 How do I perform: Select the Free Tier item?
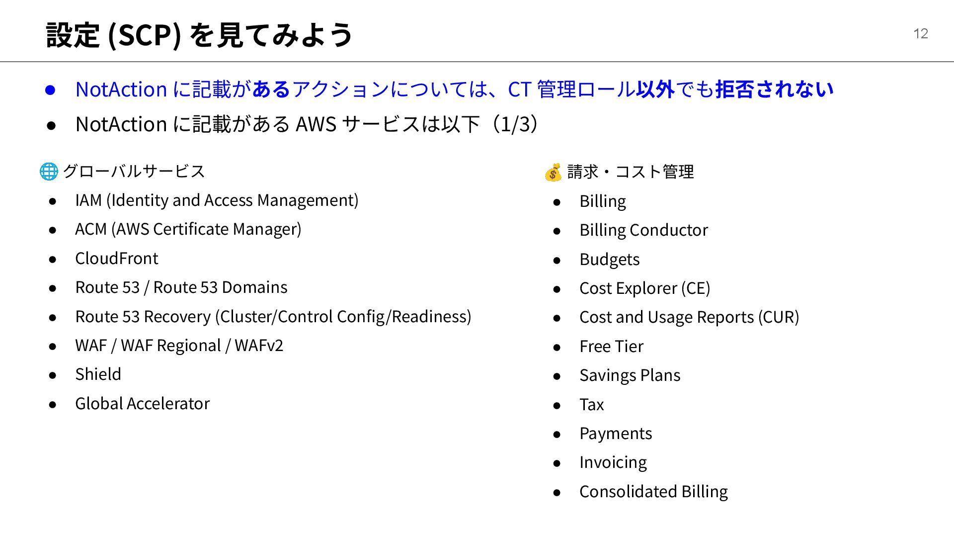(612, 346)
